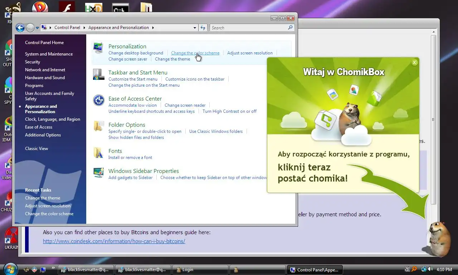Click Adjust screen resolution under Personalization
Image resolution: width=458 pixels, height=275 pixels.
[250, 53]
